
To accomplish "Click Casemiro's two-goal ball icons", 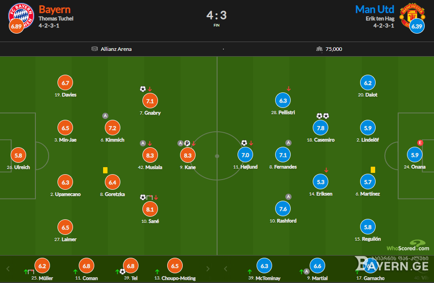I will [323, 116].
